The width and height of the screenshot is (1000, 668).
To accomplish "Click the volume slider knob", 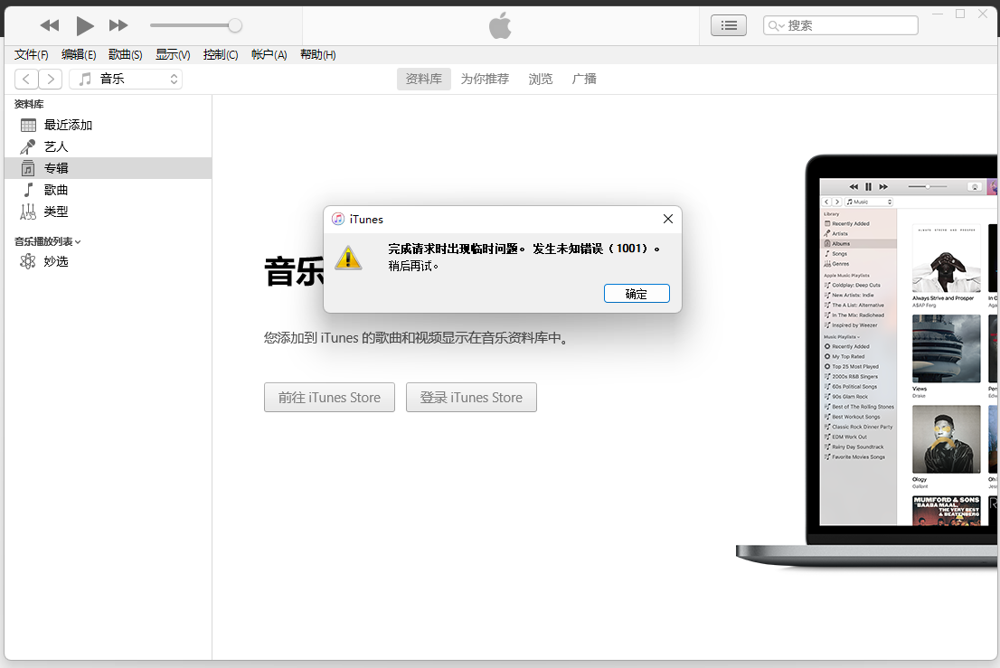I will 235,25.
